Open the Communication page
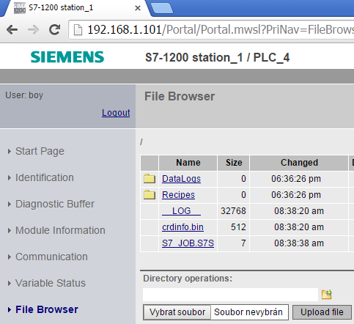Image resolution: width=354 pixels, height=324 pixels. pos(51,257)
